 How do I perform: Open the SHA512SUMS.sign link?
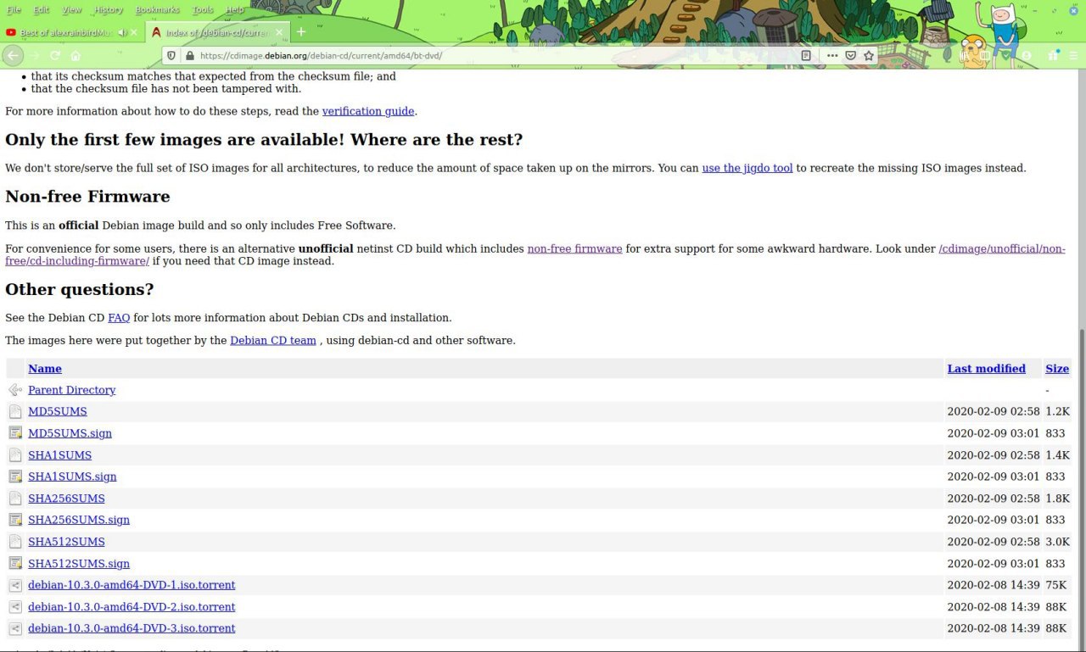tap(79, 564)
